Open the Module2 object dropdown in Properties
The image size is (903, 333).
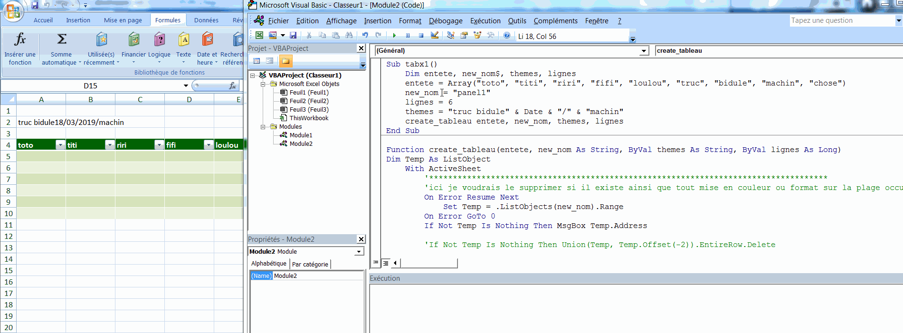click(x=360, y=251)
